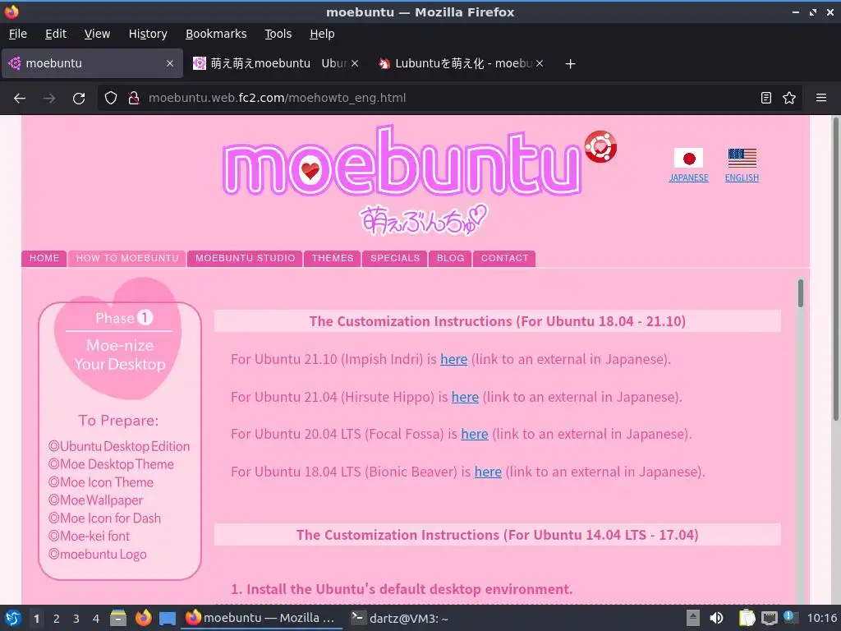The height and width of the screenshot is (631, 841).
Task: Bookmark this page with the star icon
Action: click(789, 98)
